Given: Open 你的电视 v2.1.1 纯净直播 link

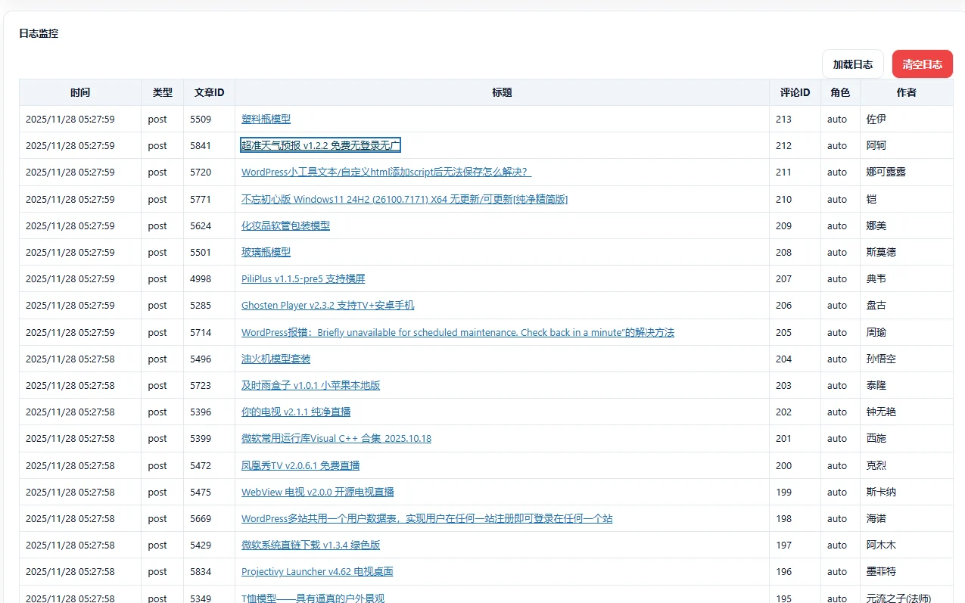Looking at the screenshot, I should click(296, 412).
